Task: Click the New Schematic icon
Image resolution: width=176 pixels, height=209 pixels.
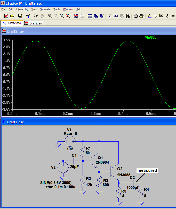Action: click(x=6, y=16)
